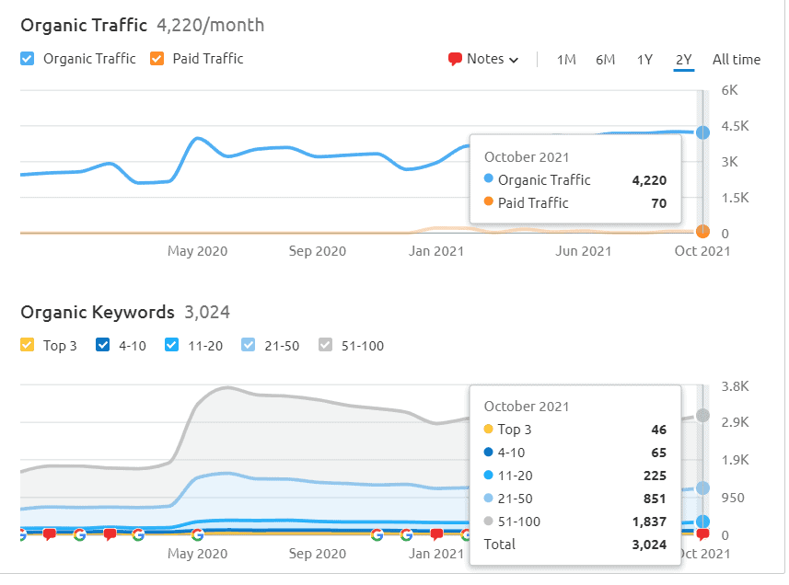Click the 11-20 value 225 in tooltip
Viewport: 789px width, 585px height.
tap(655, 476)
